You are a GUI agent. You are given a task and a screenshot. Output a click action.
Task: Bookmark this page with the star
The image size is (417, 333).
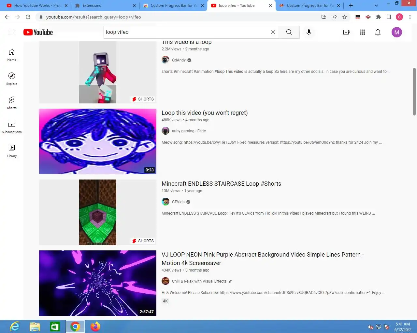click(x=345, y=17)
